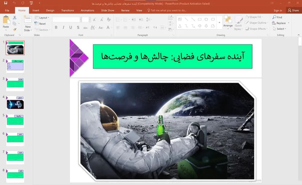Open the Customize Quick Access Toolbar arrow
302x185 pixels.
[40, 3]
